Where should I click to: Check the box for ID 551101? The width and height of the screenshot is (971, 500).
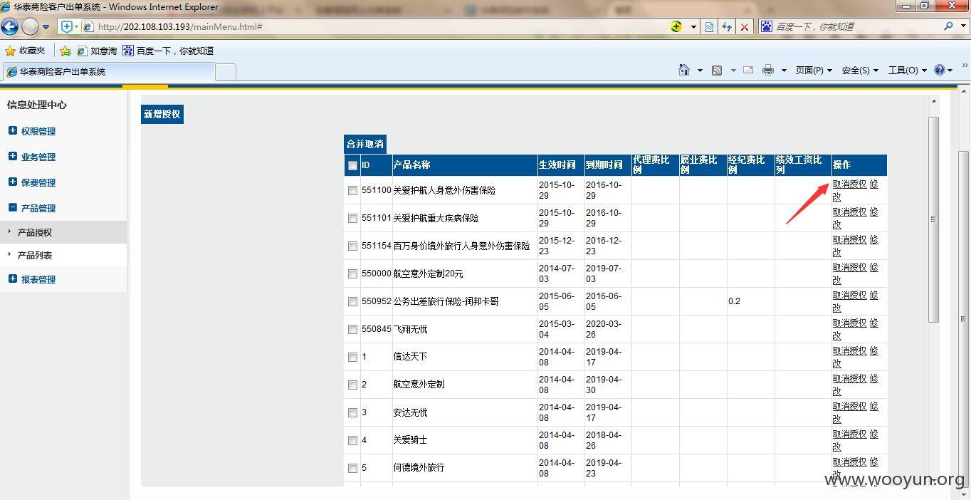pyautogui.click(x=352, y=218)
